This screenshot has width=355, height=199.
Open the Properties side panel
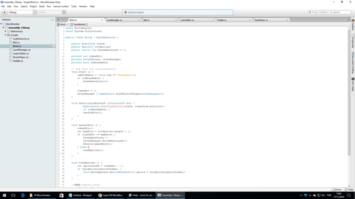point(353,41)
